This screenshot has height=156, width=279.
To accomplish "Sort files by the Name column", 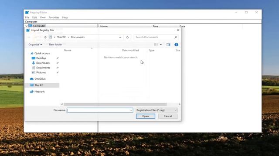I will coord(68,50).
